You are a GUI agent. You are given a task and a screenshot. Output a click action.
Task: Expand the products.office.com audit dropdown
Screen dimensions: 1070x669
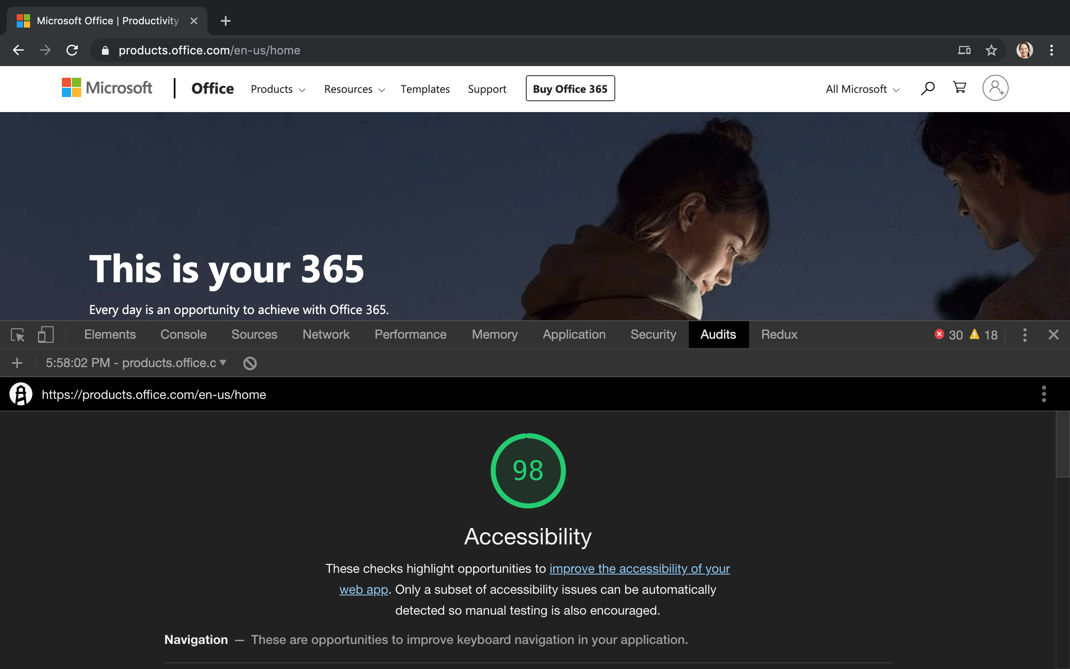[x=223, y=362]
